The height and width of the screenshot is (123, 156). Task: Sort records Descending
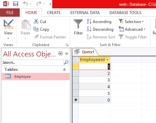pos(100,29)
